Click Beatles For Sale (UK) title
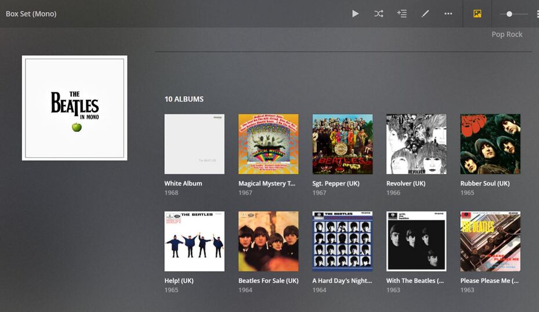 point(269,281)
